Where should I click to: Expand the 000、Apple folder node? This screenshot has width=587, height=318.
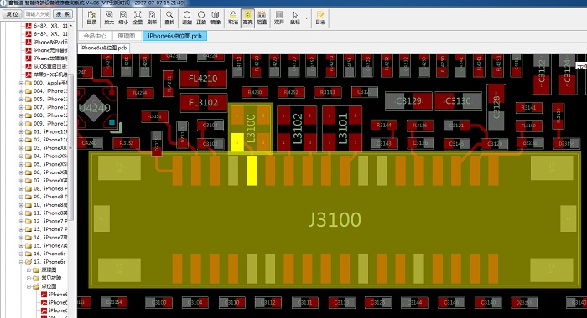point(21,83)
